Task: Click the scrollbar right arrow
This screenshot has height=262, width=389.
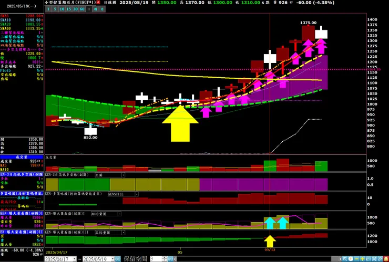Action: point(340,259)
